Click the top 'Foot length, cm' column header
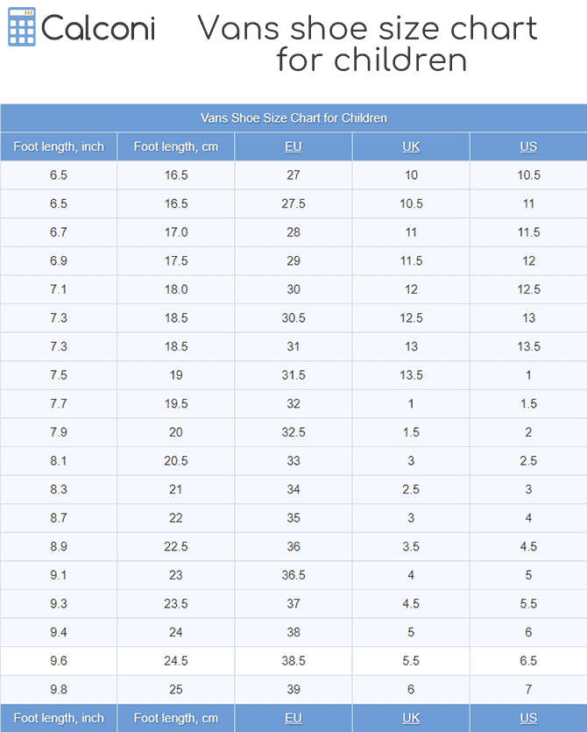The height and width of the screenshot is (732, 587). 176,146
